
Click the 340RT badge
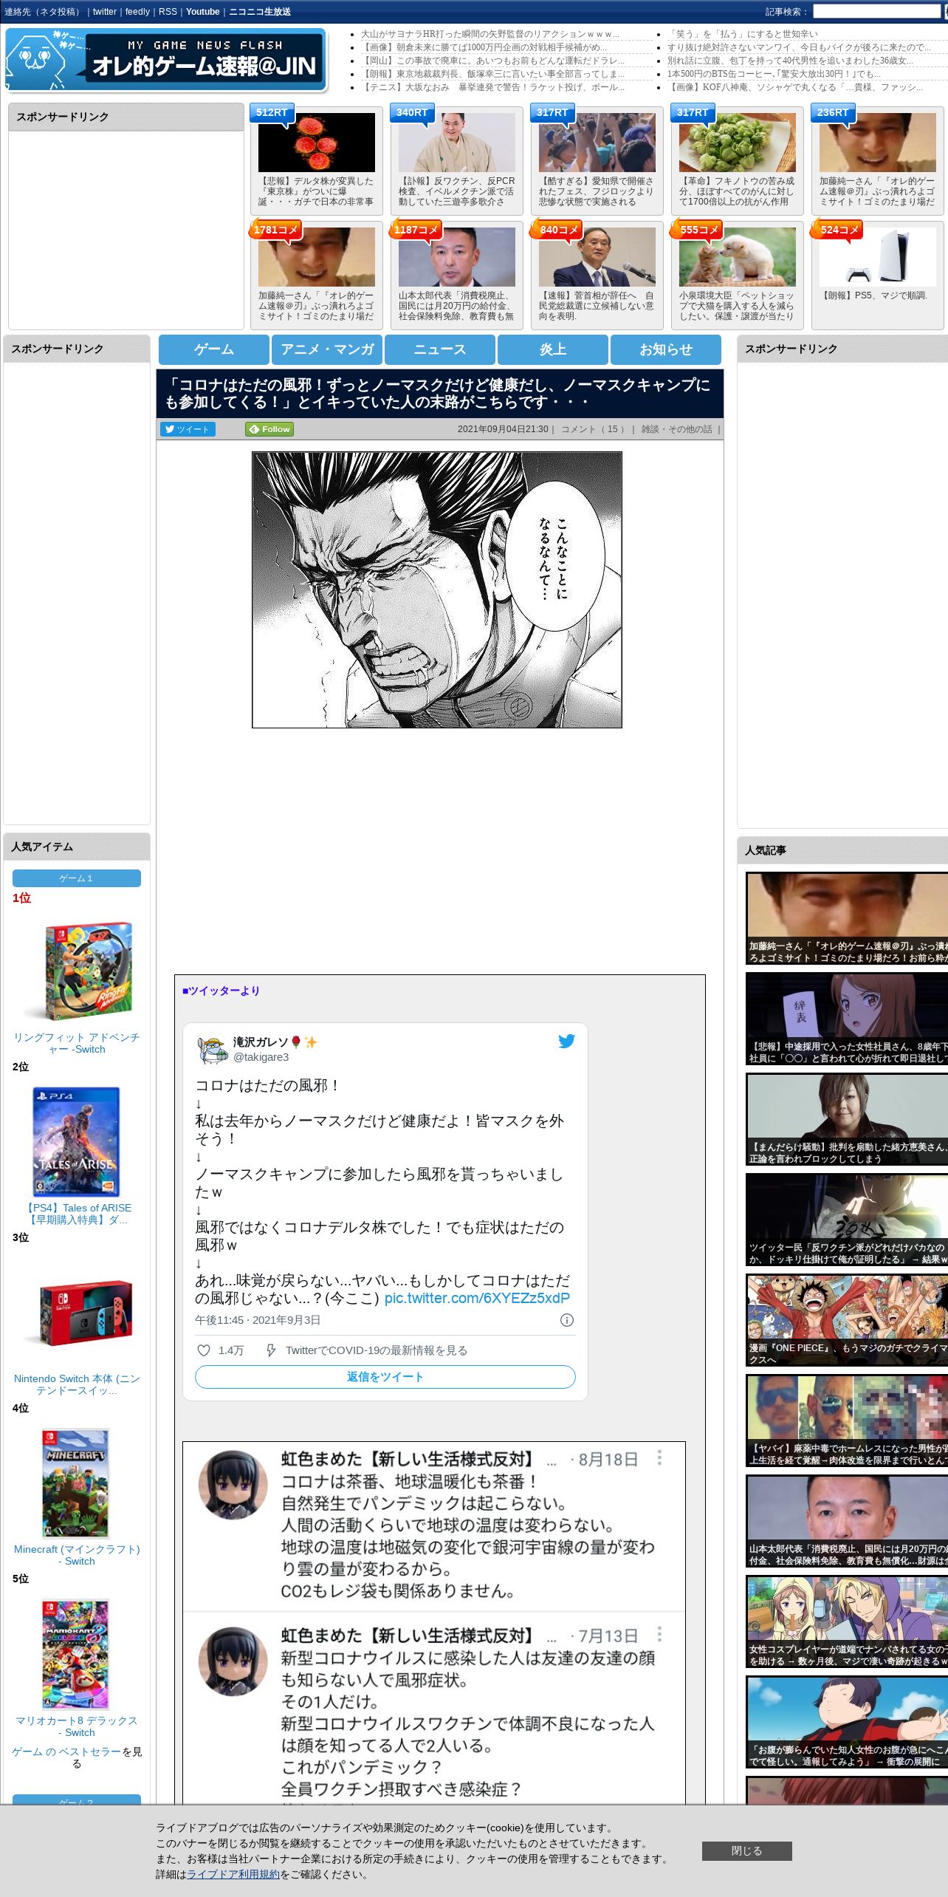pyautogui.click(x=412, y=113)
